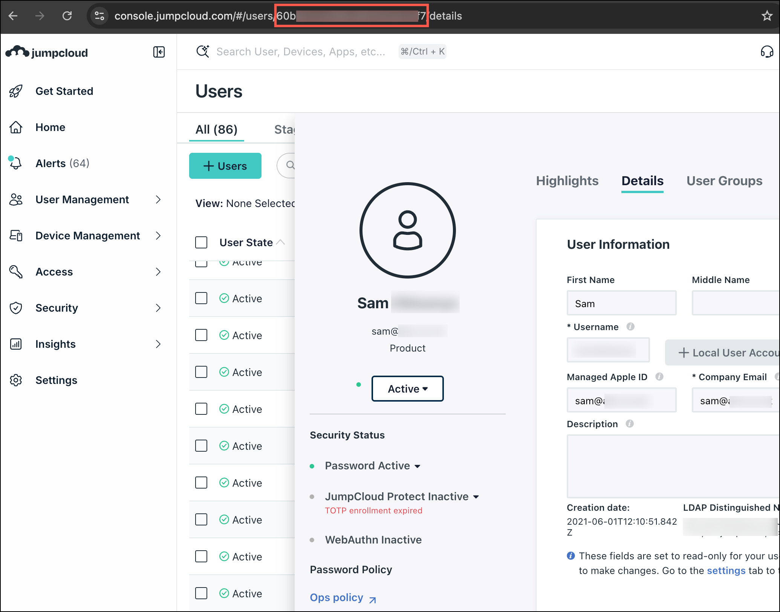Open the Access section key icon

[15, 272]
